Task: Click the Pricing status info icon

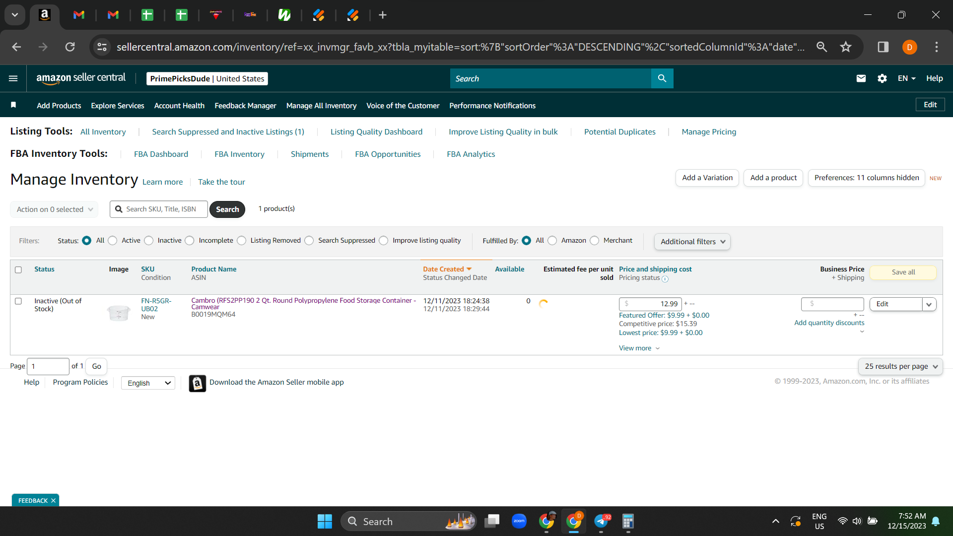Action: [x=665, y=279]
